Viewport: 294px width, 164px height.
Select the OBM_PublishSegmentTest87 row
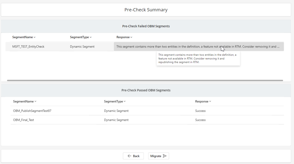[x=147, y=111]
